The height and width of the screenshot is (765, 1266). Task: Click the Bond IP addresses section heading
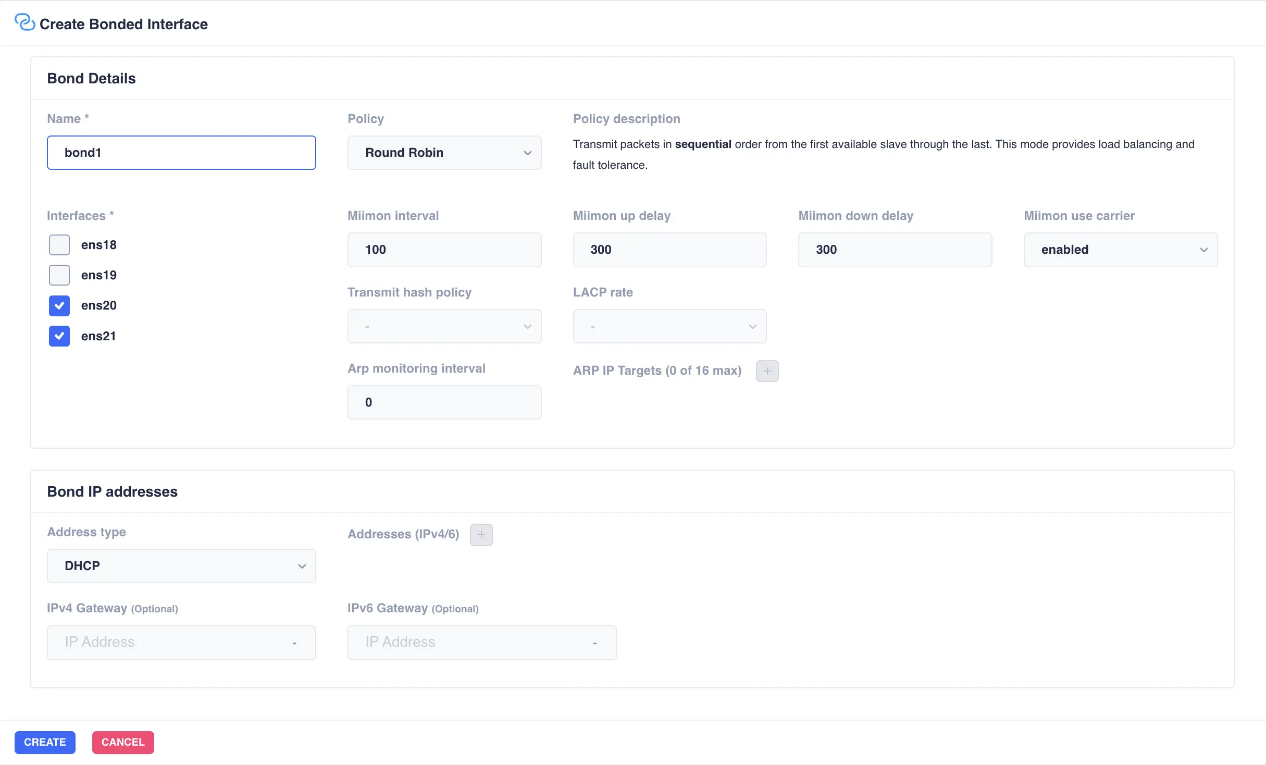point(113,491)
